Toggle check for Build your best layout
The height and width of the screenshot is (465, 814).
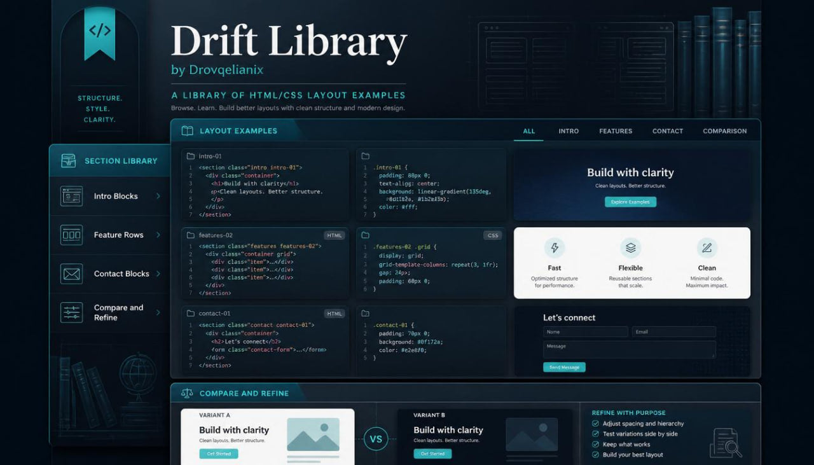[596, 455]
